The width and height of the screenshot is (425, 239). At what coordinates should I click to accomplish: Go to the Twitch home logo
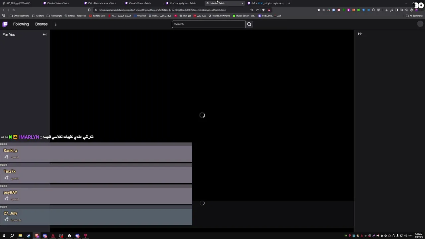tap(5, 24)
